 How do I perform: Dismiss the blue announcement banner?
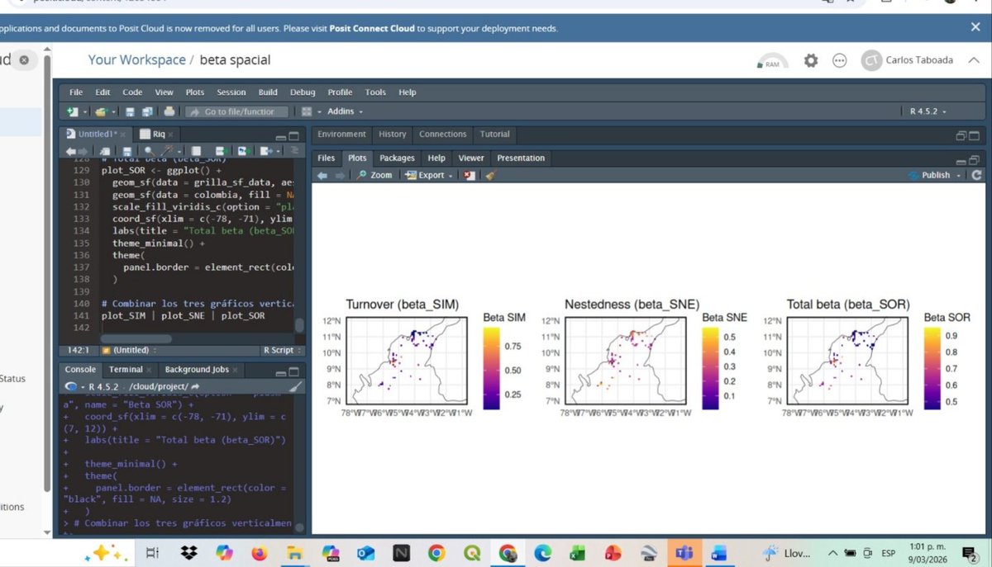point(975,27)
